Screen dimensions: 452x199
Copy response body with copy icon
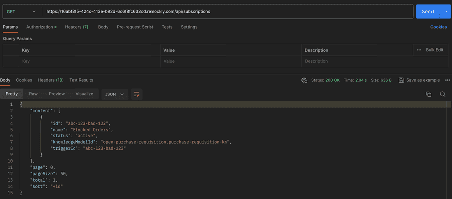tap(428, 94)
